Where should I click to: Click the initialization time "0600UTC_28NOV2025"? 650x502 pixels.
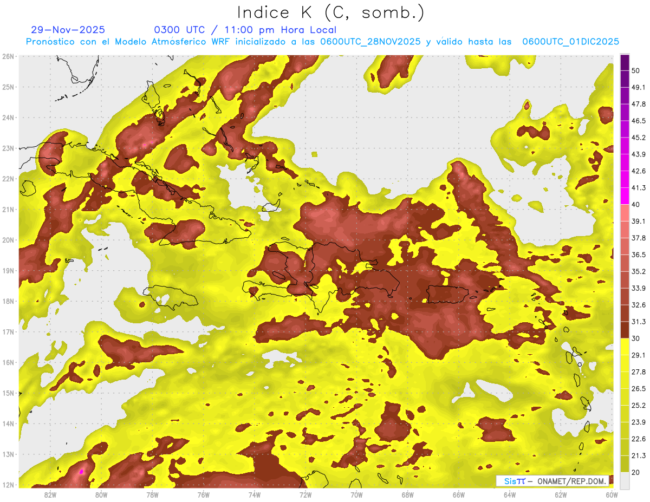tap(370, 42)
